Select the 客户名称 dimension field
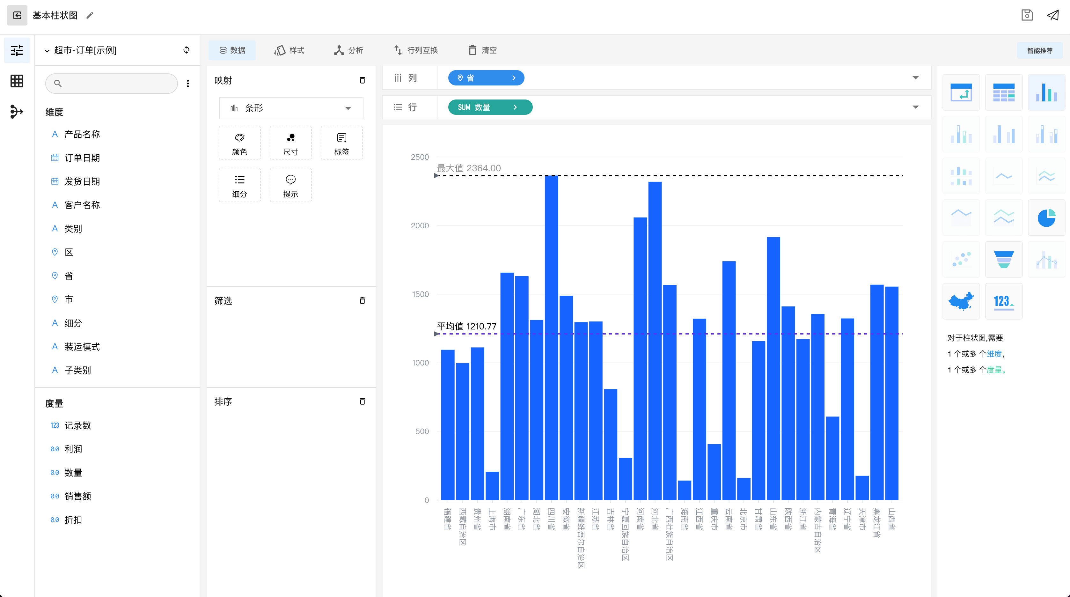The height and width of the screenshot is (597, 1070). [x=82, y=205]
